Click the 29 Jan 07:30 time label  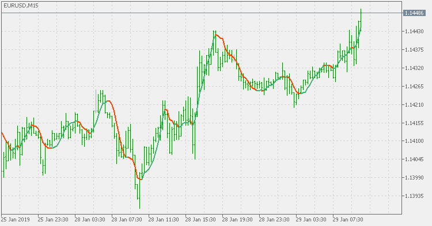pyautogui.click(x=348, y=220)
